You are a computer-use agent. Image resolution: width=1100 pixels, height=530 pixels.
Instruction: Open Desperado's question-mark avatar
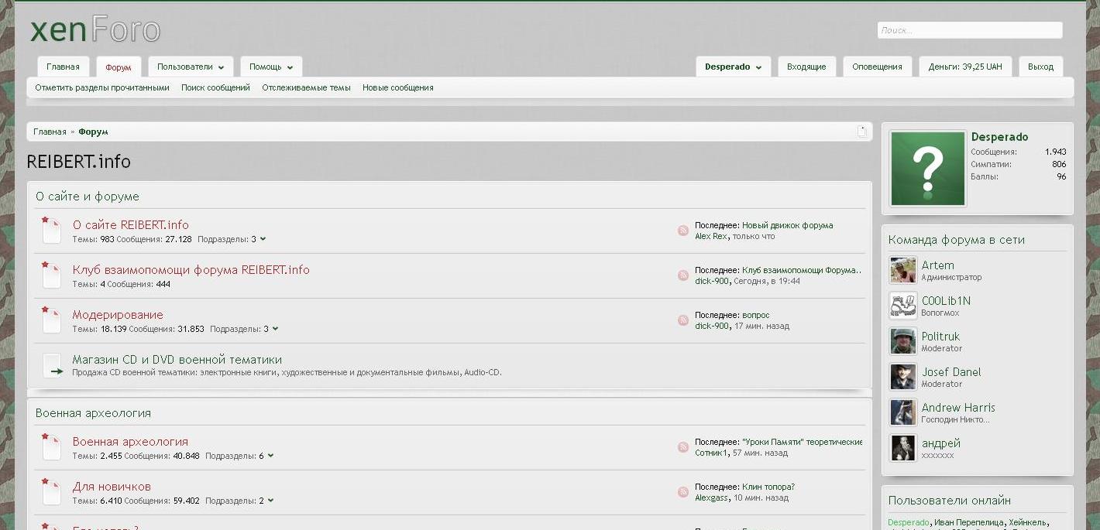[x=928, y=169]
